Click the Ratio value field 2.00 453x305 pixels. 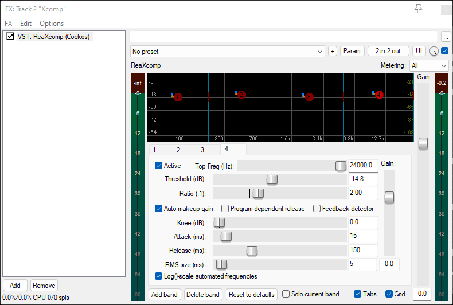pyautogui.click(x=363, y=193)
